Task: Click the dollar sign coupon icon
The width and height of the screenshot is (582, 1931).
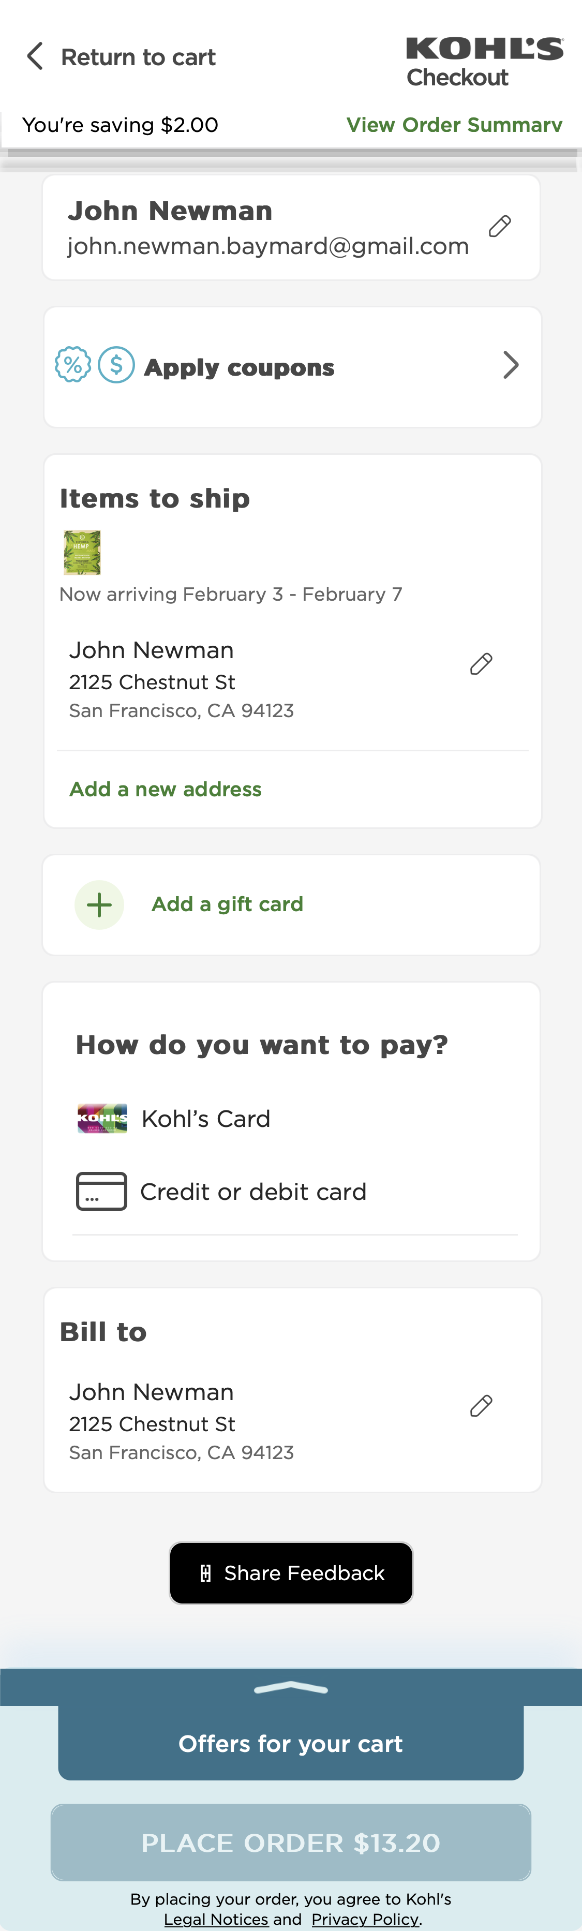Action: [117, 365]
